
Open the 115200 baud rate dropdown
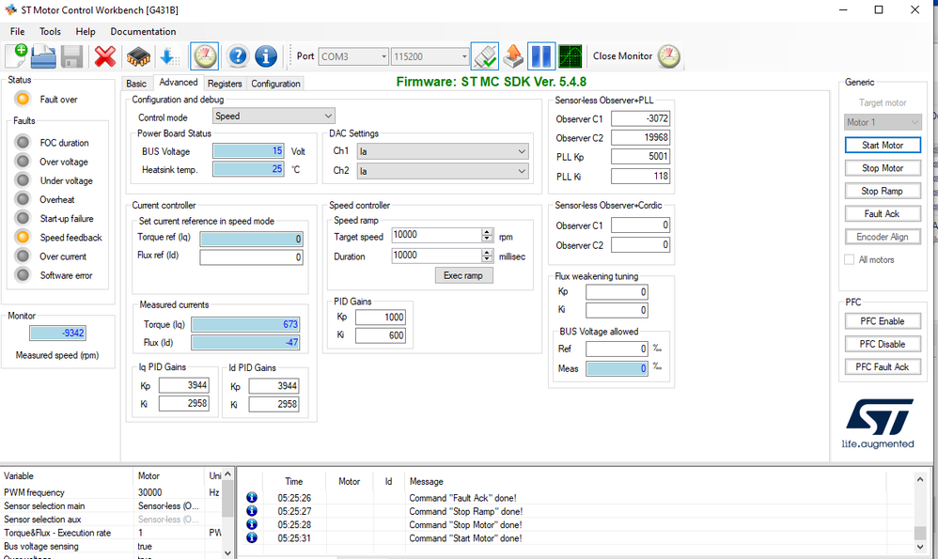430,56
